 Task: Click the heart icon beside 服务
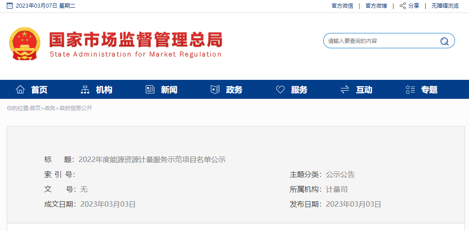(280, 89)
